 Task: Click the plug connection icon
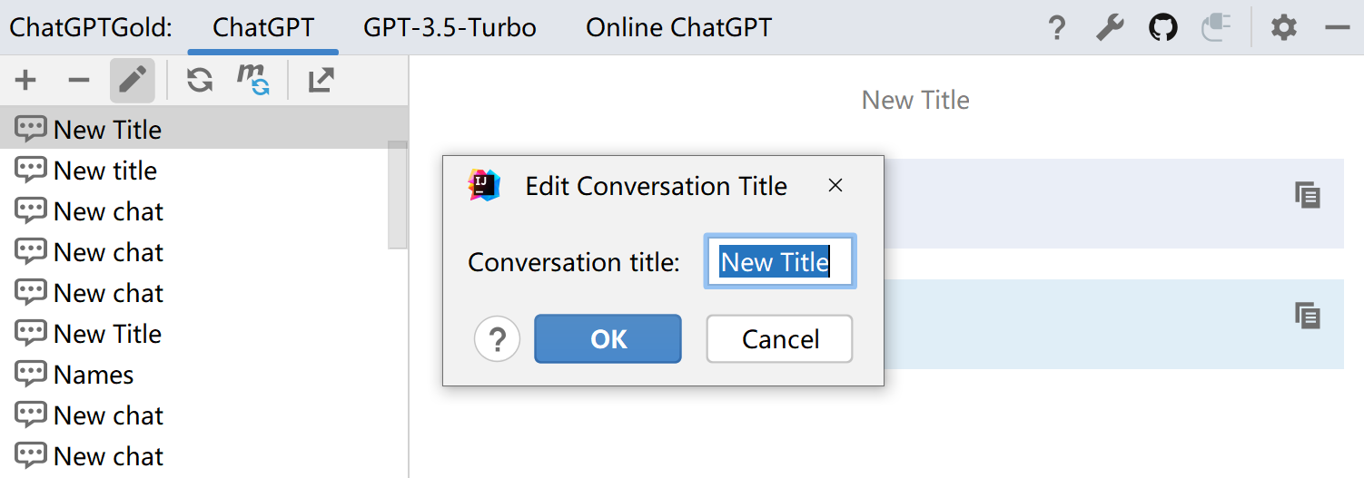[x=1215, y=28]
